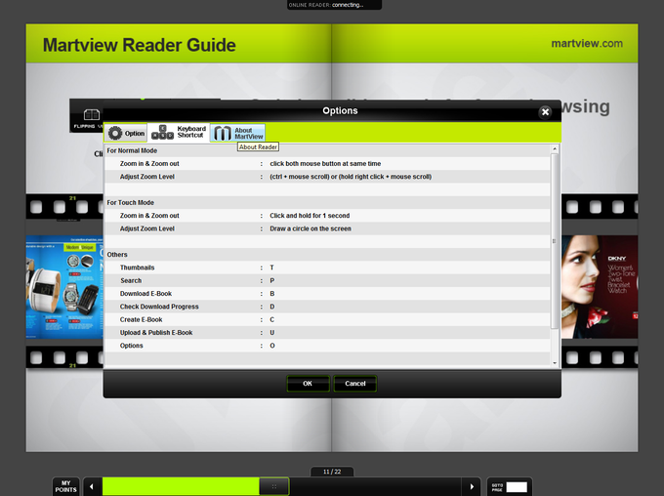Click scrollbar up arrow in shortcut list
664x496 pixels.
click(x=555, y=148)
